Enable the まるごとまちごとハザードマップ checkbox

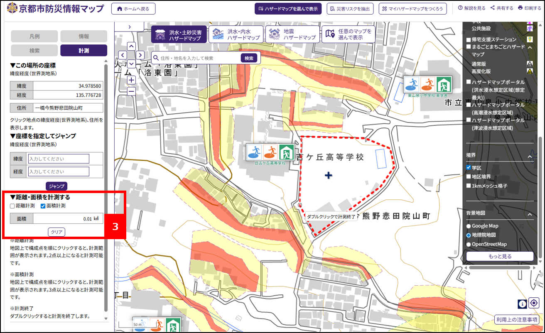coord(469,47)
